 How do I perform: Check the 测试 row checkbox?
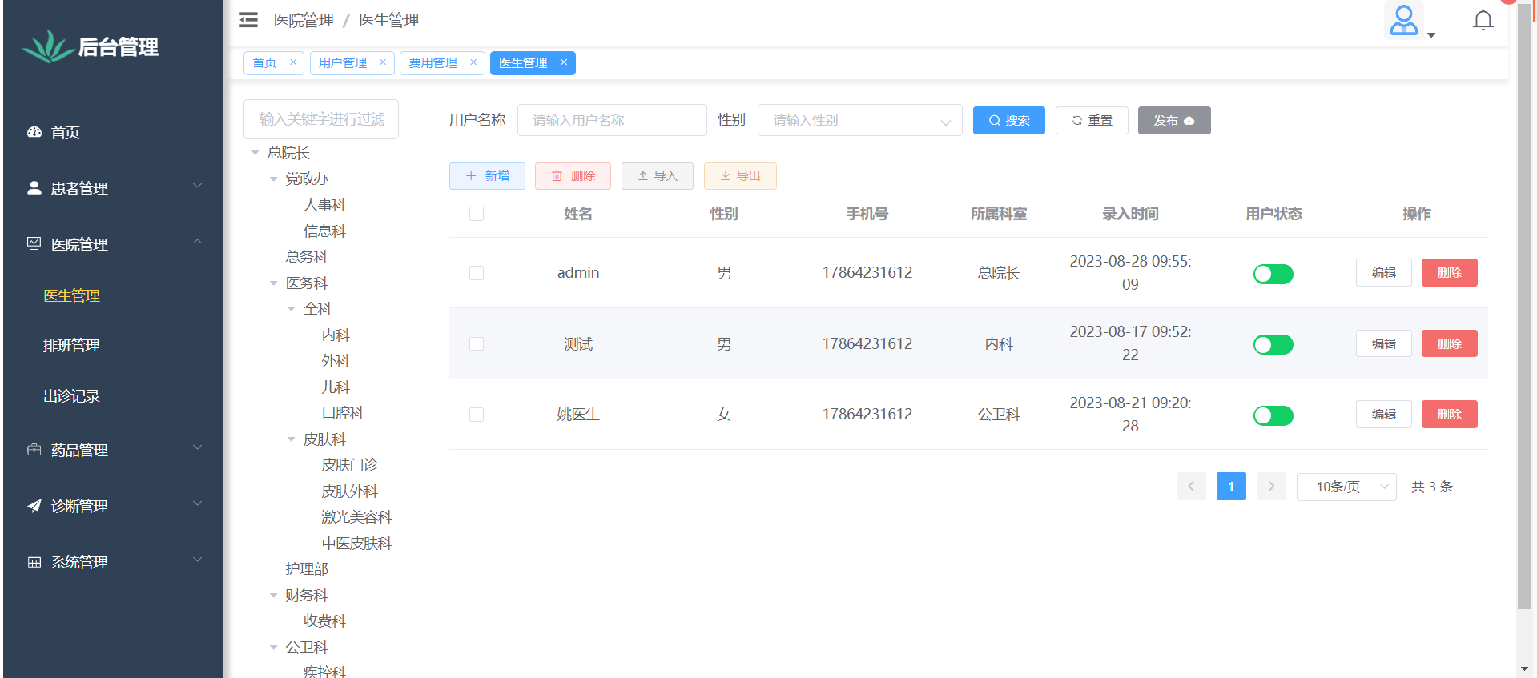tap(477, 343)
